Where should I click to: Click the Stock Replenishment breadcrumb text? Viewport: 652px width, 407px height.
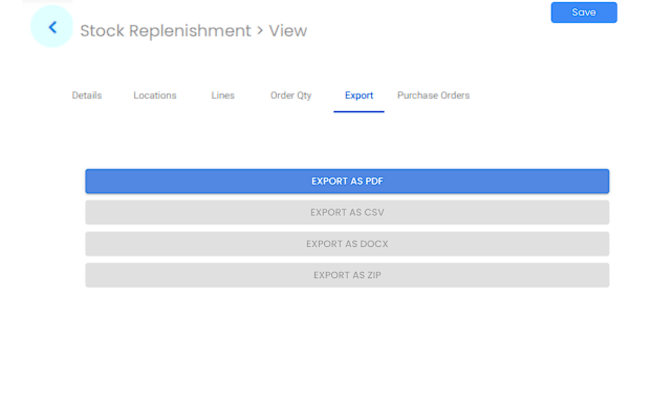(165, 31)
